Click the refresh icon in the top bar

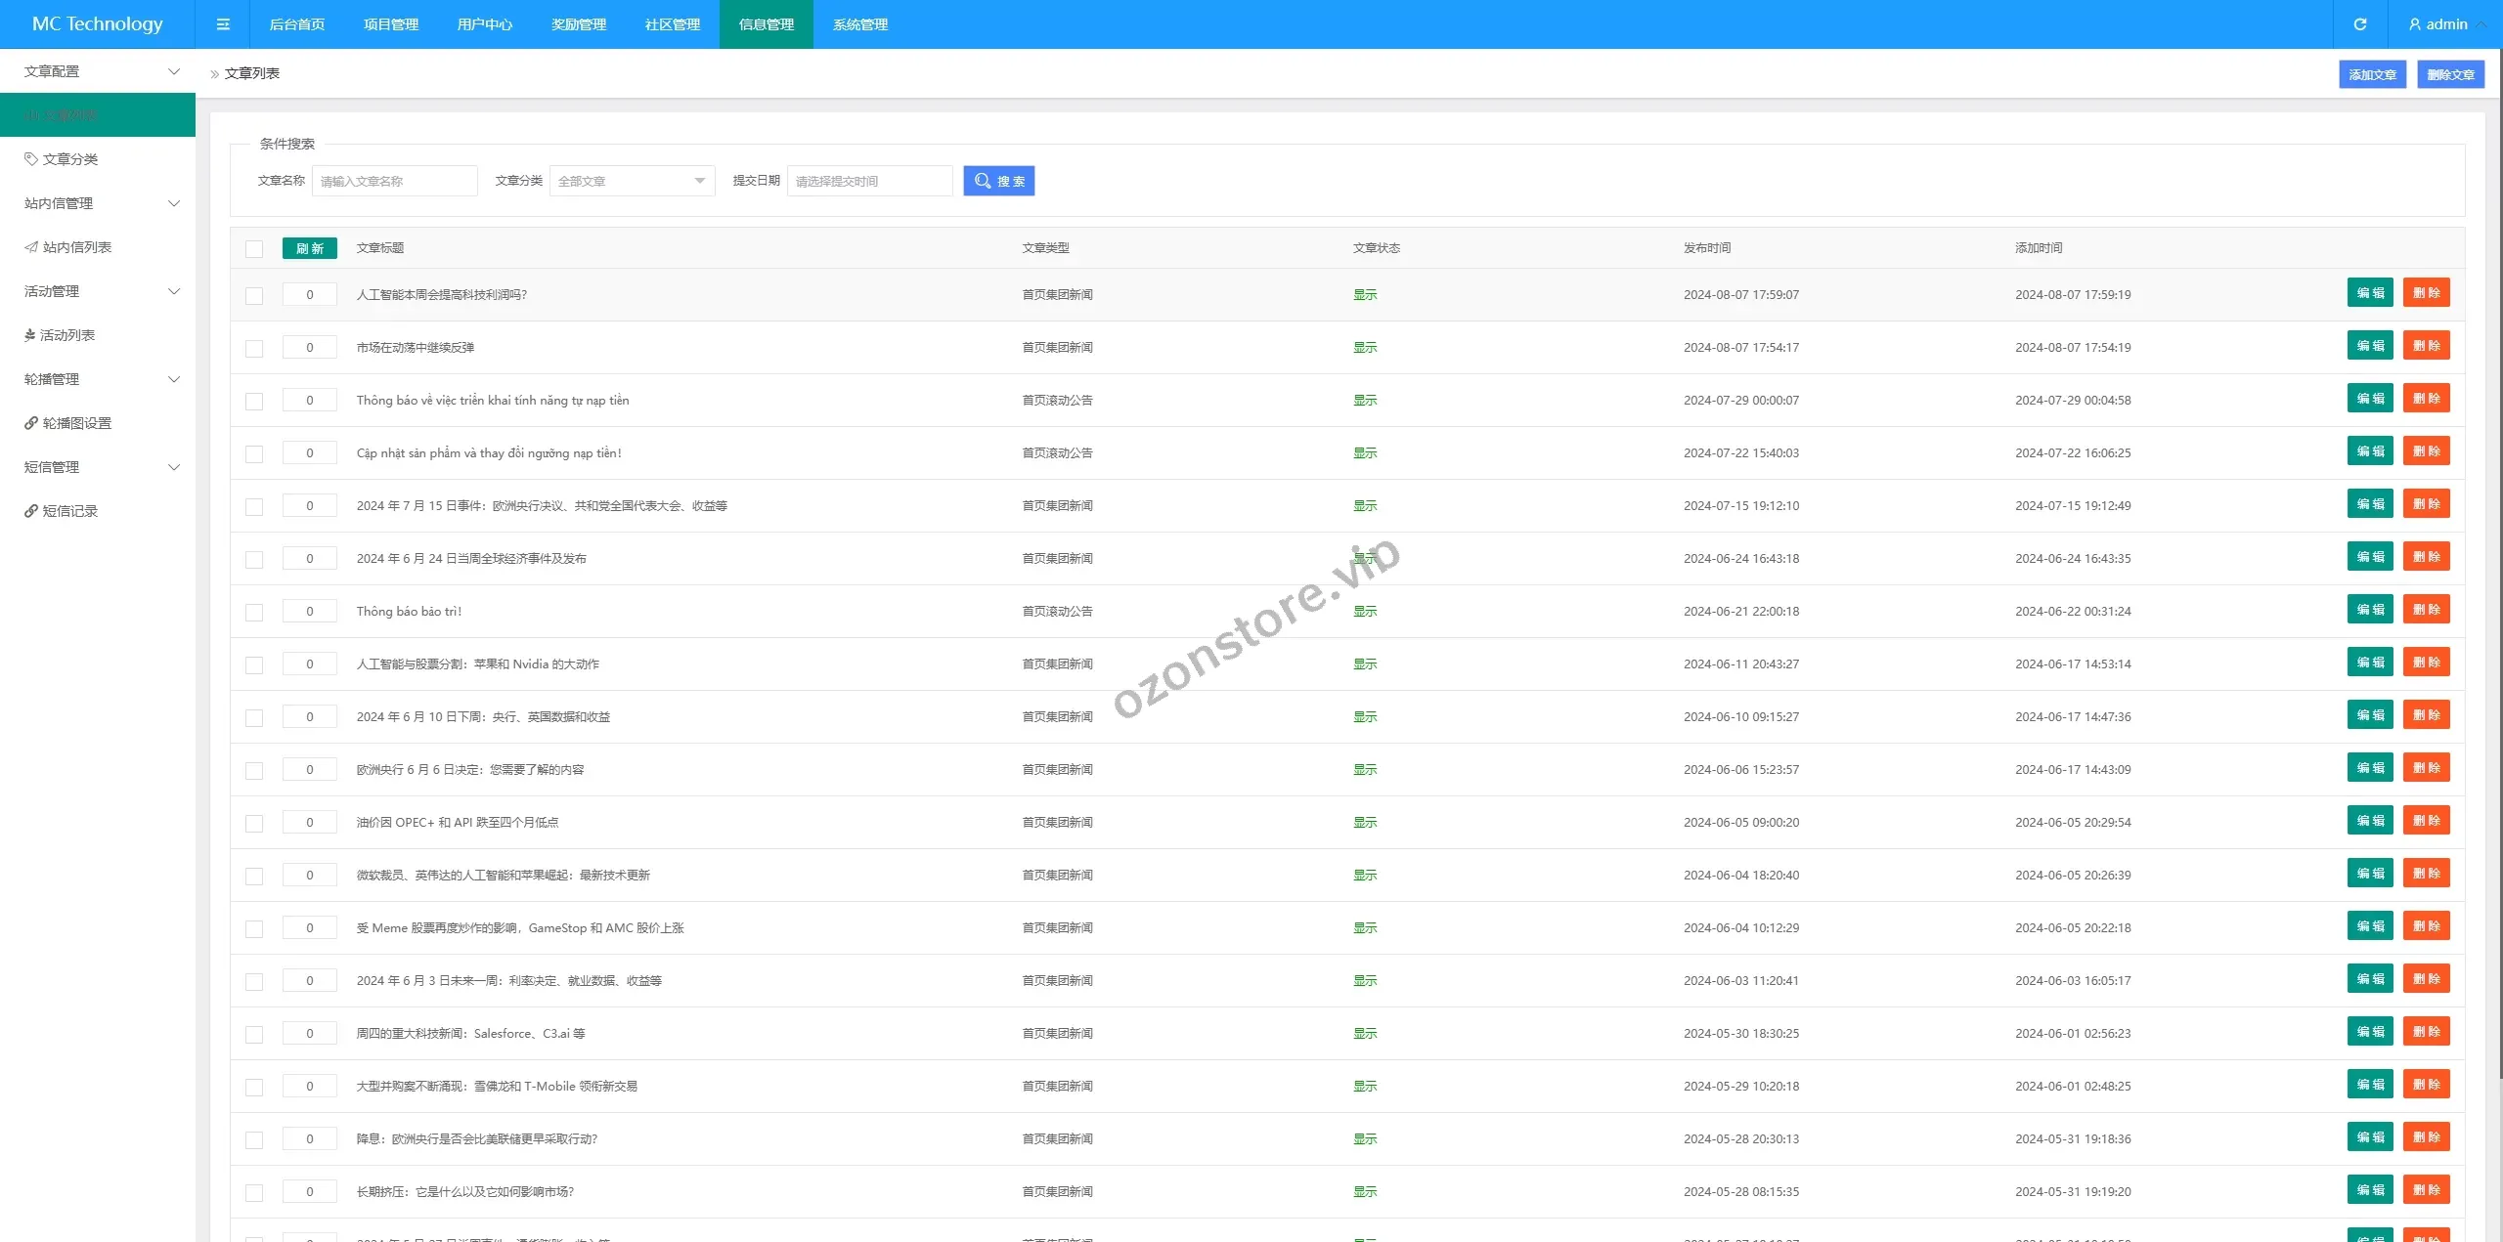tap(2360, 24)
